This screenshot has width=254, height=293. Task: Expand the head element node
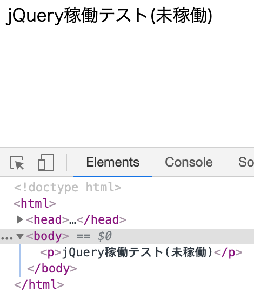pos(20,219)
